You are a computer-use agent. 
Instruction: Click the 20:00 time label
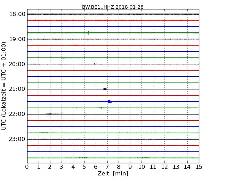pos(17,64)
